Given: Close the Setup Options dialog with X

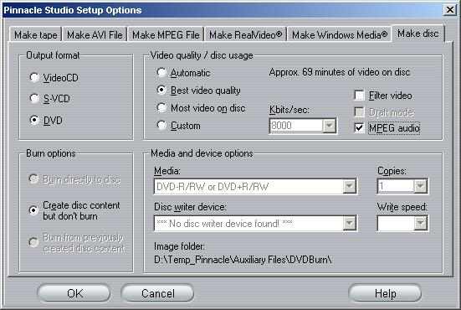Looking at the screenshot, I should [x=450, y=10].
